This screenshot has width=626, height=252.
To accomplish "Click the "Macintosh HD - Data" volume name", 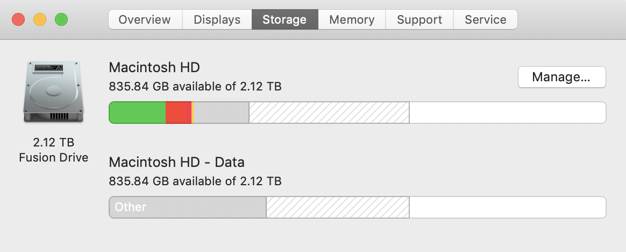I will click(176, 162).
